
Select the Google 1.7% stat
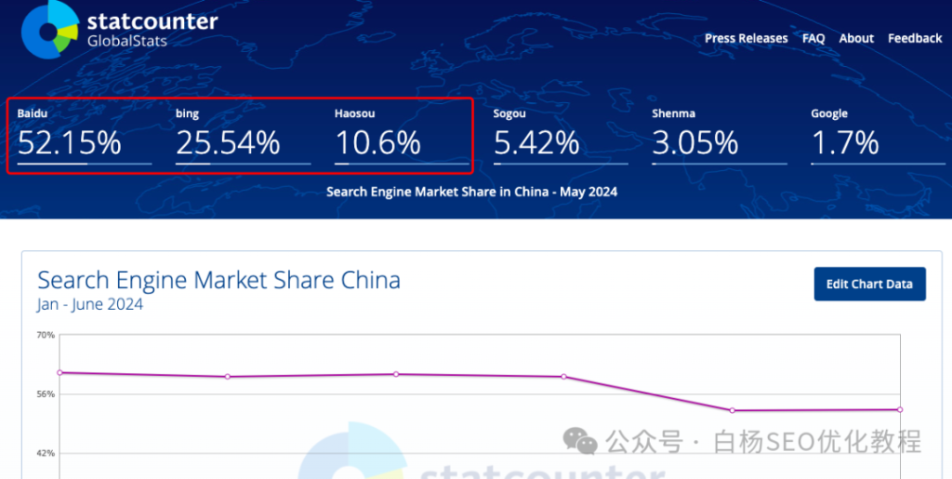tap(878, 136)
